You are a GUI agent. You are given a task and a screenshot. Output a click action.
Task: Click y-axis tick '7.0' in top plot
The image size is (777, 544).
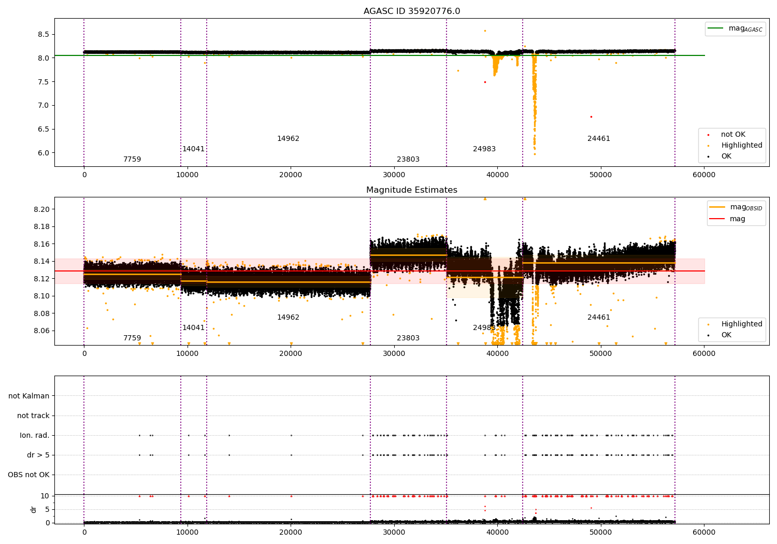44,106
